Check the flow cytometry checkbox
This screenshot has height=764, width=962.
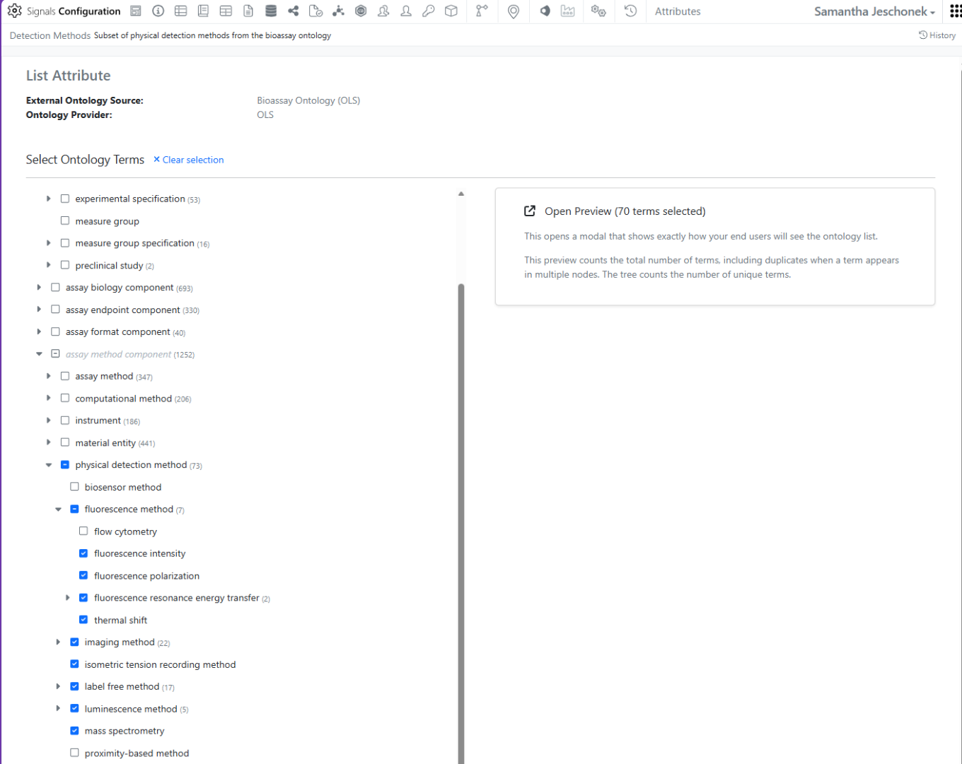[83, 531]
